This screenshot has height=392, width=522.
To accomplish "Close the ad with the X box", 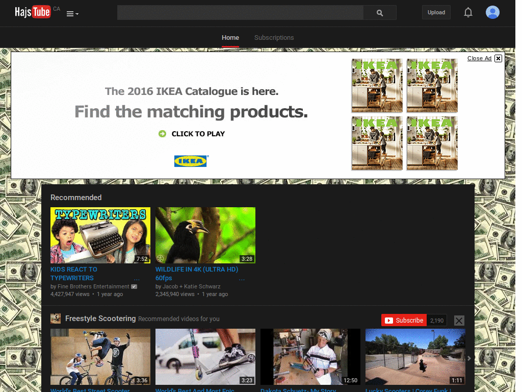I will pos(498,58).
